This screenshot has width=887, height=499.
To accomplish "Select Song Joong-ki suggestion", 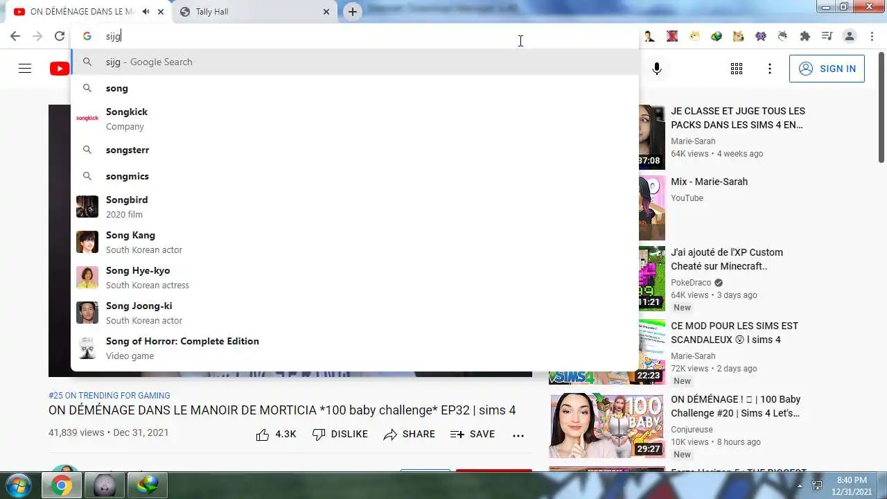I will coord(355,313).
